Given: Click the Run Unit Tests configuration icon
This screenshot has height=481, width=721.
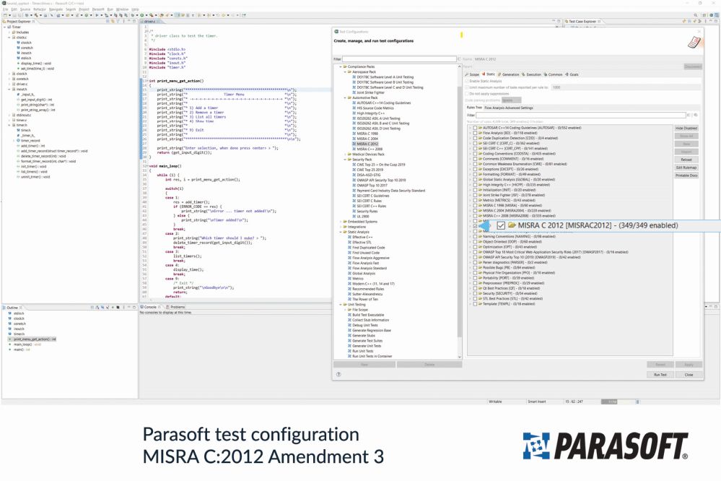Looking at the screenshot, I should pos(349,351).
